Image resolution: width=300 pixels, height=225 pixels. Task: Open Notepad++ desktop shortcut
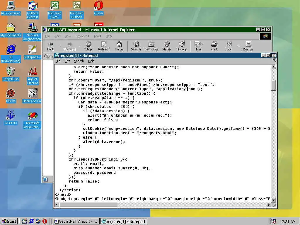point(33,52)
